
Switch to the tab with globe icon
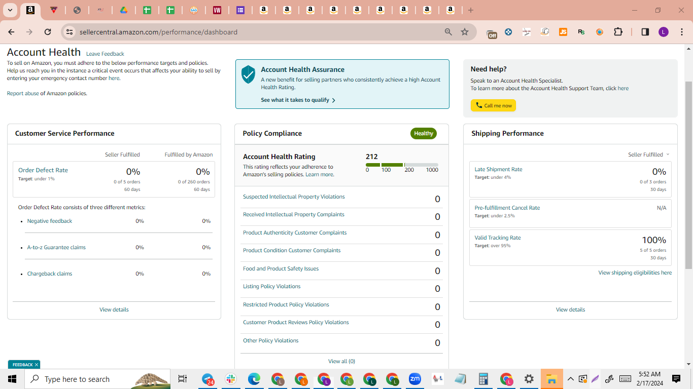click(77, 10)
